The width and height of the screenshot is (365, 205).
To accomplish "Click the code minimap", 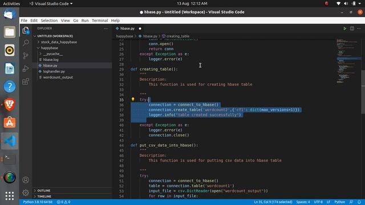I will pyautogui.click(x=348, y=61).
